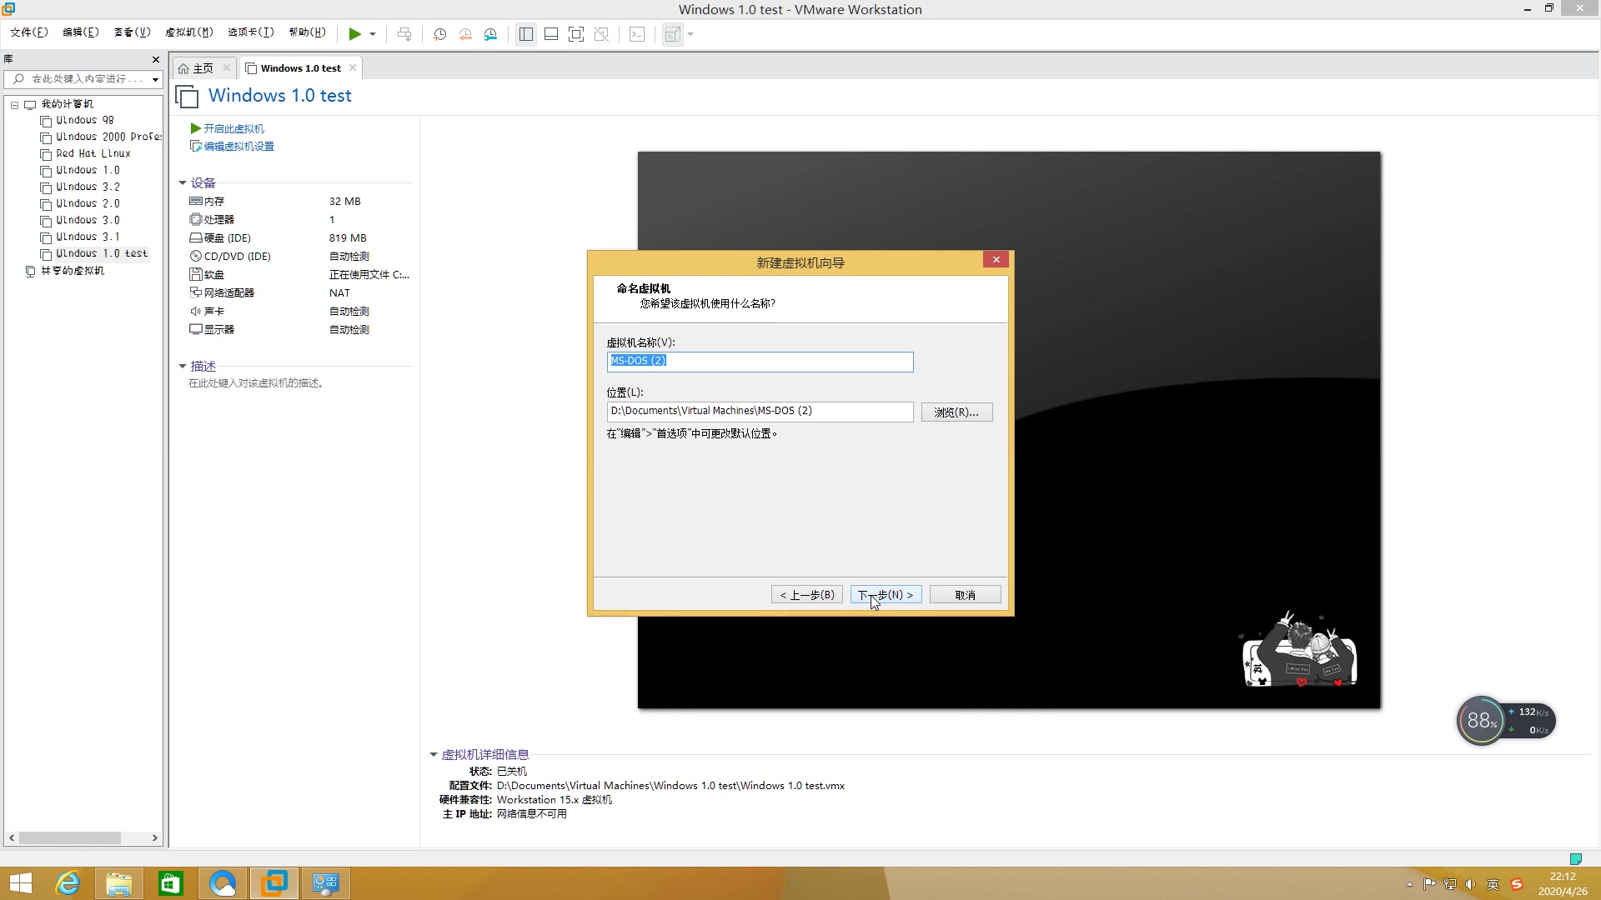This screenshot has width=1601, height=900.
Task: Click the 浏览(R)... browse button
Action: click(956, 412)
